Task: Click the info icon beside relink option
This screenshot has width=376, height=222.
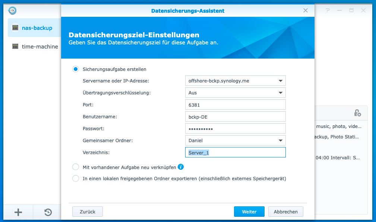Action: [x=181, y=167]
